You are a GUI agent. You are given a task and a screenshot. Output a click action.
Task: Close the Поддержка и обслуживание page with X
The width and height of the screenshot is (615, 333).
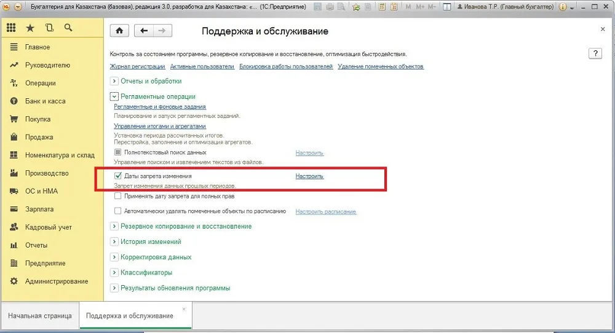603,29
